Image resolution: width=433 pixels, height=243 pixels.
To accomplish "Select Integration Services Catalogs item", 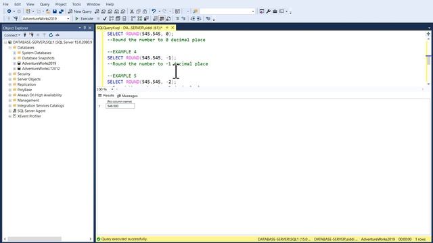I will pyautogui.click(x=41, y=105).
